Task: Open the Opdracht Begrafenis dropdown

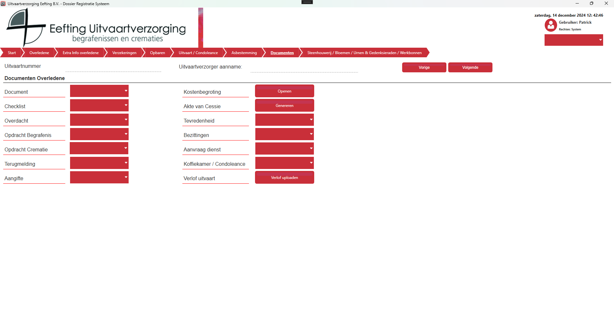Action: pyautogui.click(x=99, y=134)
